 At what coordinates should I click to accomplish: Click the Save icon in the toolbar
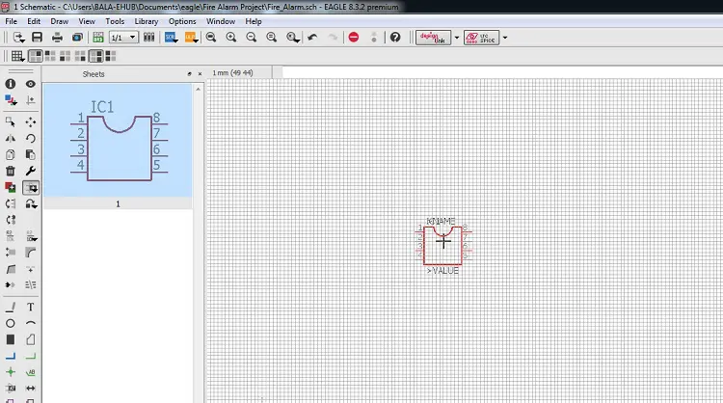tap(37, 38)
